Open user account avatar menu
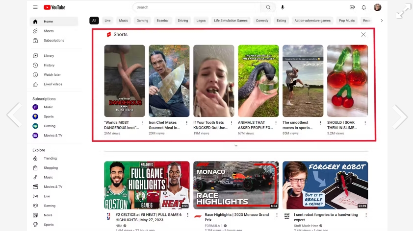Viewport: 413px width, 231px height. [377, 7]
